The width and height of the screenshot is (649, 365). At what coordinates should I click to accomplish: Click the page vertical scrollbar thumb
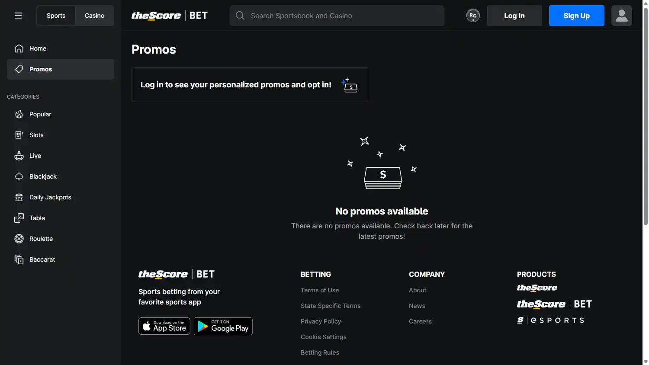[x=646, y=116]
